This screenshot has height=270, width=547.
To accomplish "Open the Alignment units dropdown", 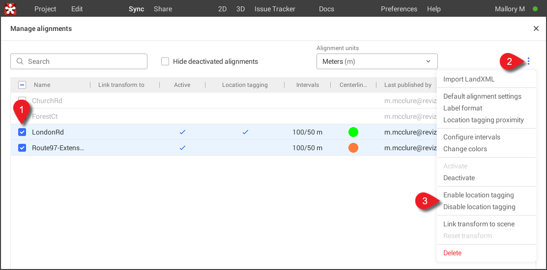I will coord(376,61).
